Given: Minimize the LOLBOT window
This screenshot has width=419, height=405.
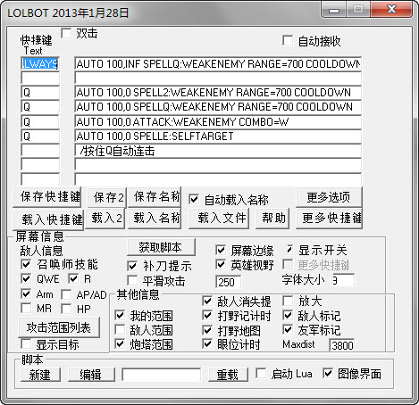Looking at the screenshot, I should pyautogui.click(x=334, y=10).
